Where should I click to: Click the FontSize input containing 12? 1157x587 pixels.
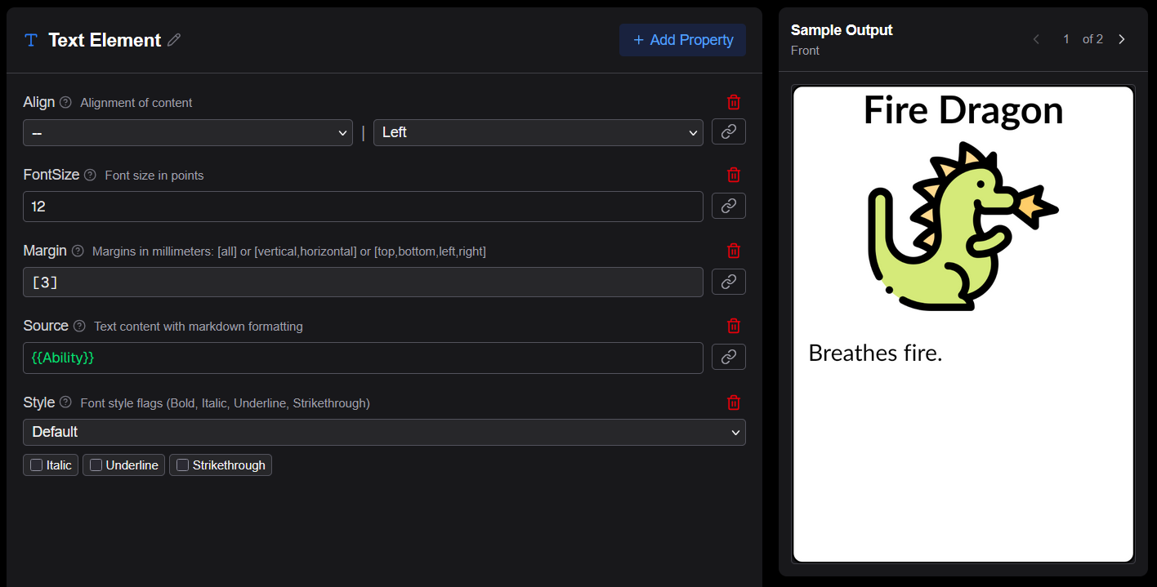point(363,207)
